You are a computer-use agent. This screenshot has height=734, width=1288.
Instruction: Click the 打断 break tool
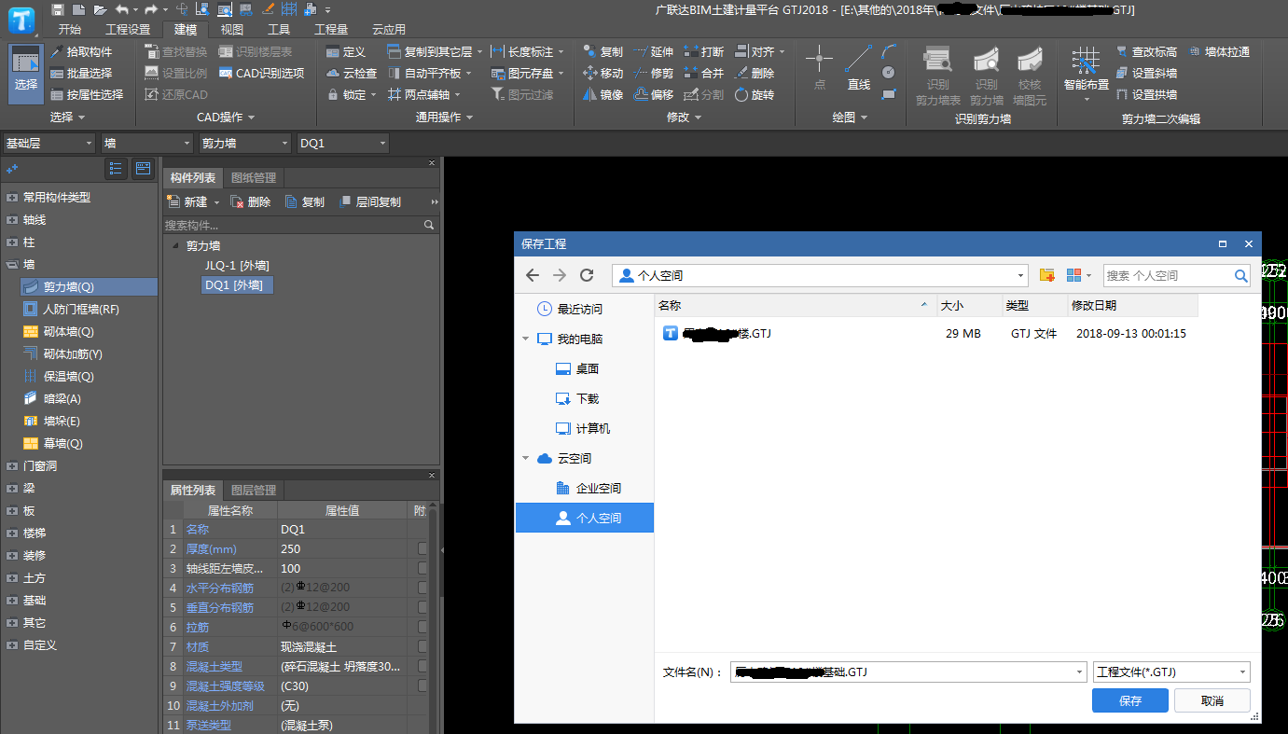tap(703, 51)
